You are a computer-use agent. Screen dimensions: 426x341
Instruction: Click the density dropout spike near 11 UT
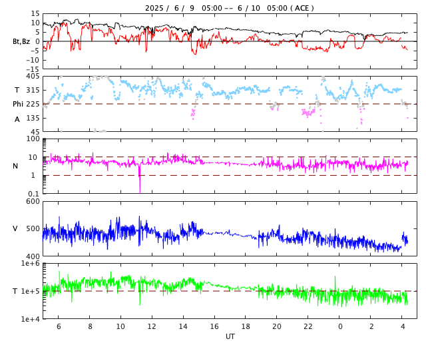[140, 179]
